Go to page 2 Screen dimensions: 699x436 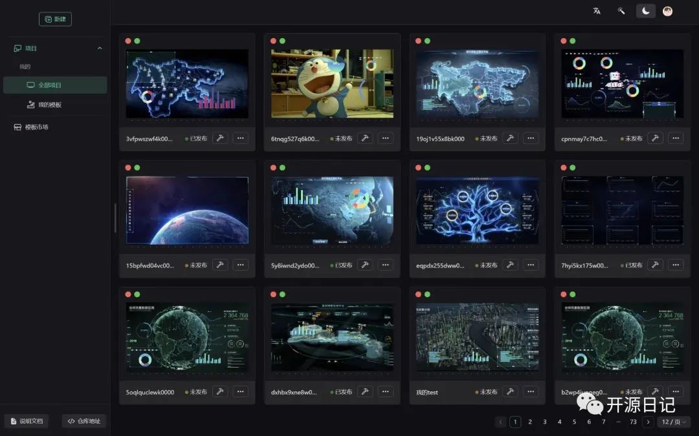pyautogui.click(x=530, y=422)
